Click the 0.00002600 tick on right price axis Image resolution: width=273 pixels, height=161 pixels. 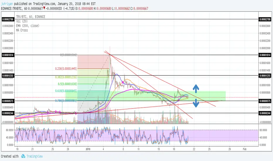[x=265, y=26]
